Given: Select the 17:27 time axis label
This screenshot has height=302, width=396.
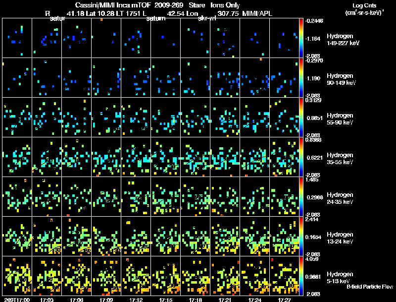Looking at the screenshot, I should tap(284, 299).
